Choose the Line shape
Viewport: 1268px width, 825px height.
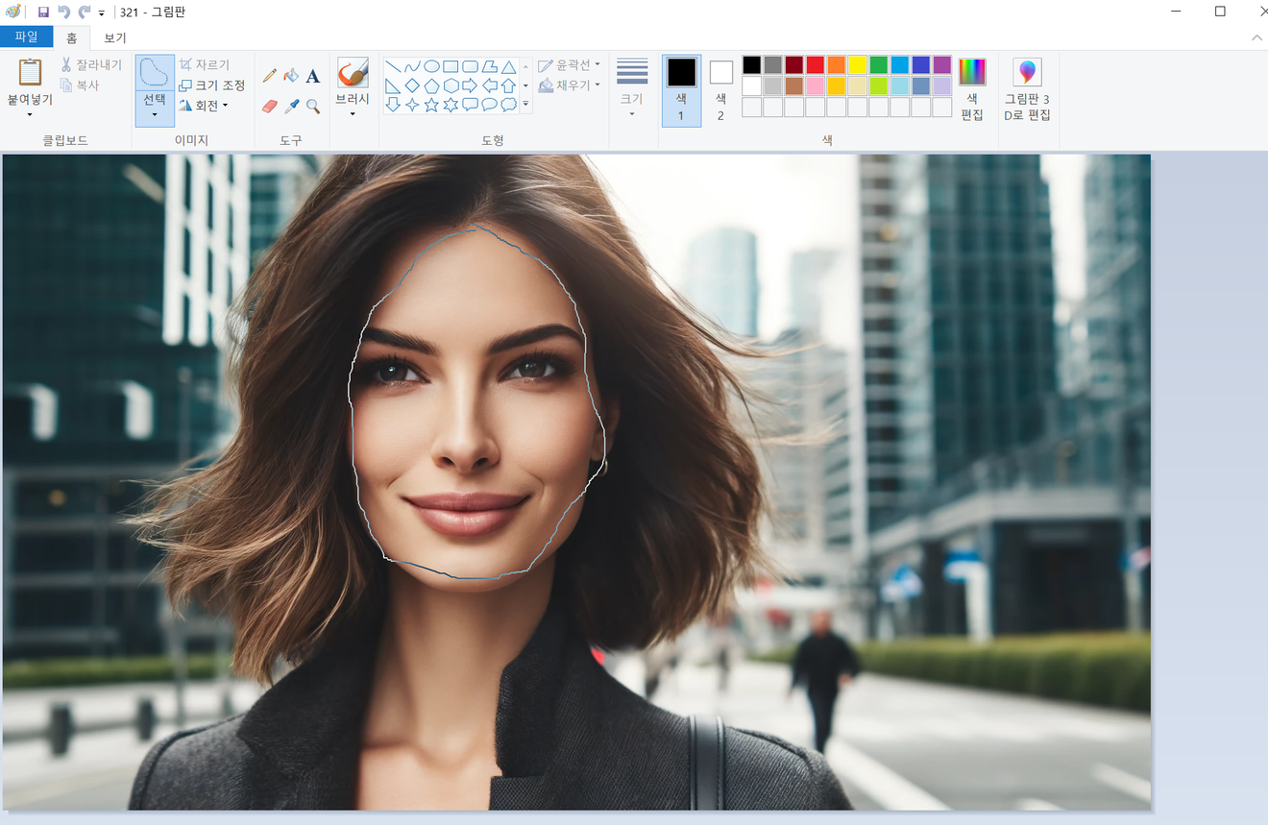[x=393, y=66]
